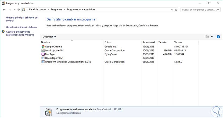
Task: Expand the breadcrumb arrow after Panel de control
Action: click(49, 9)
